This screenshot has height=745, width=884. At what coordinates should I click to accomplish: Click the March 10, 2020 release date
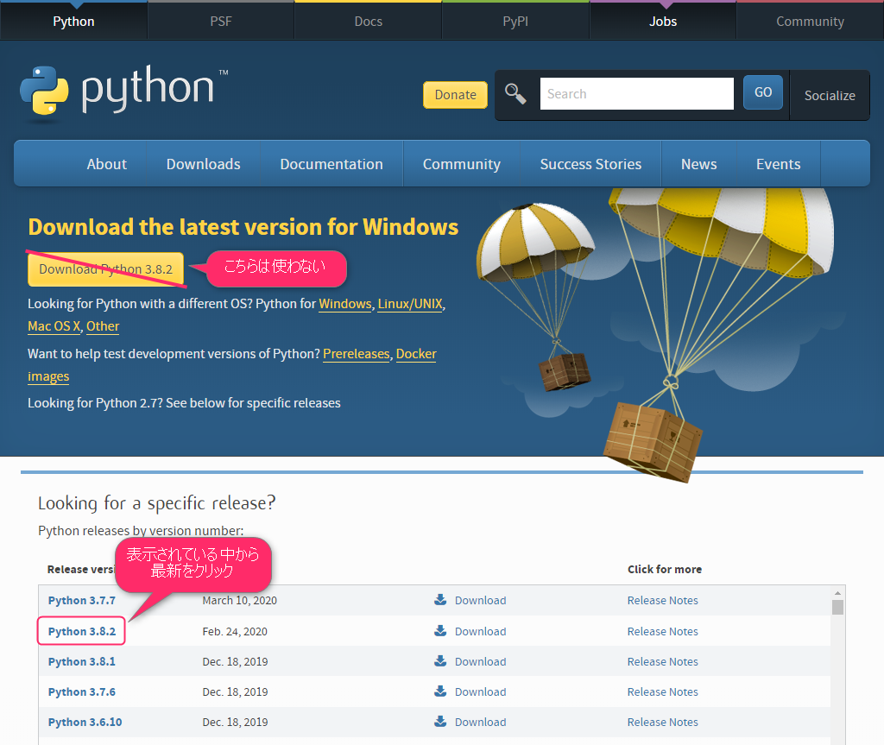click(240, 600)
